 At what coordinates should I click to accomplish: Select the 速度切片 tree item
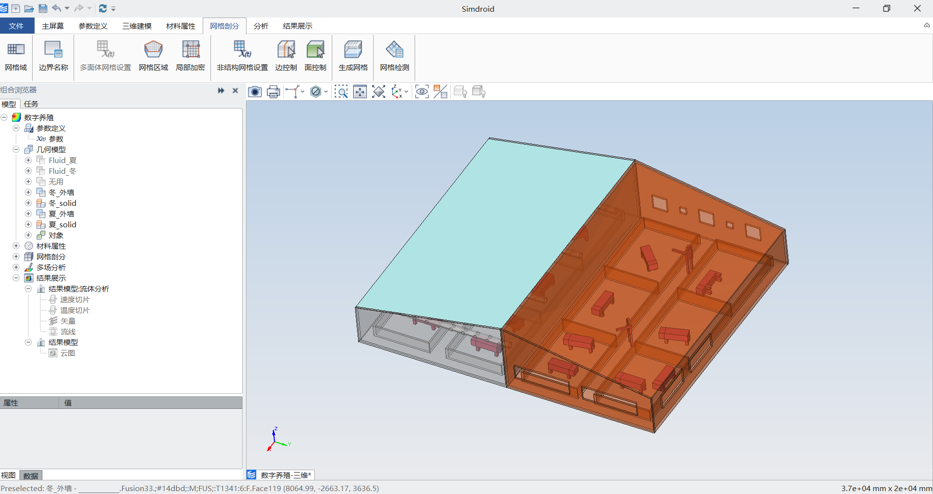(75, 299)
